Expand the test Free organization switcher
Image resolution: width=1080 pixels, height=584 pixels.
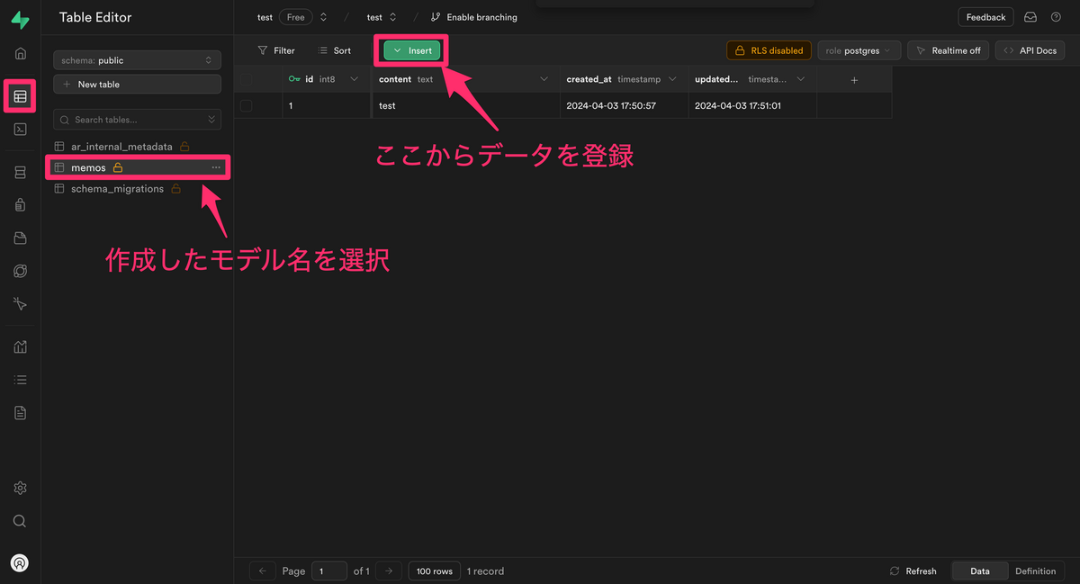(323, 17)
